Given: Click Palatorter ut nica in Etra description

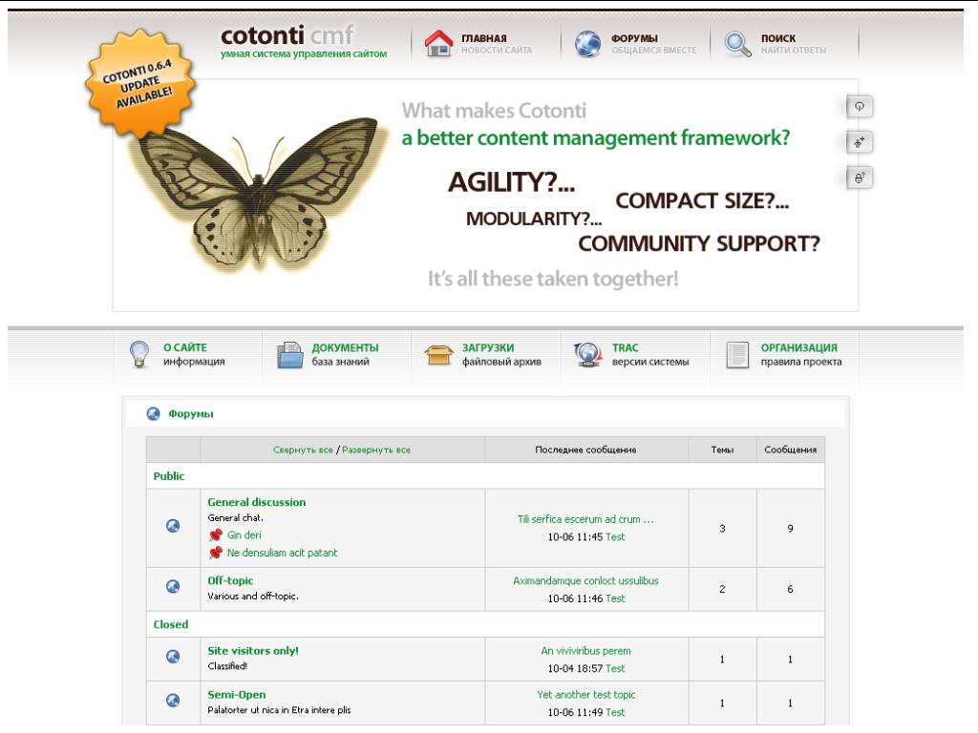Looking at the screenshot, I should click(279, 710).
